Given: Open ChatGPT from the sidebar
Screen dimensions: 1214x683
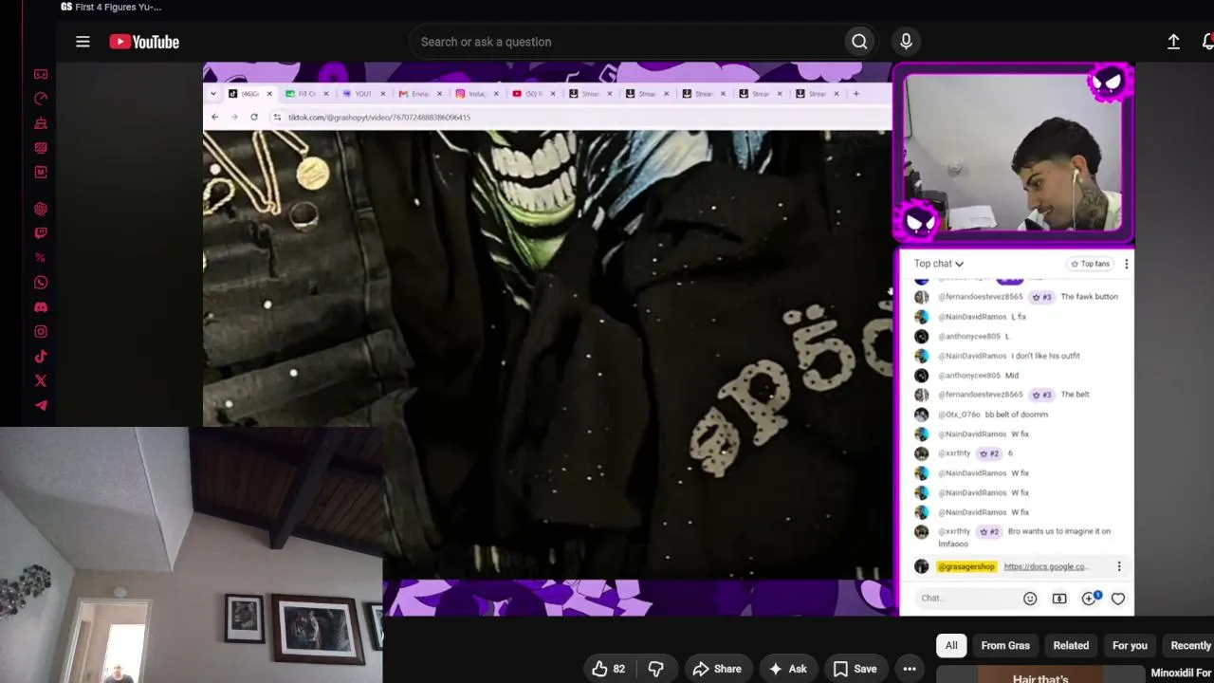Looking at the screenshot, I should pos(41,209).
